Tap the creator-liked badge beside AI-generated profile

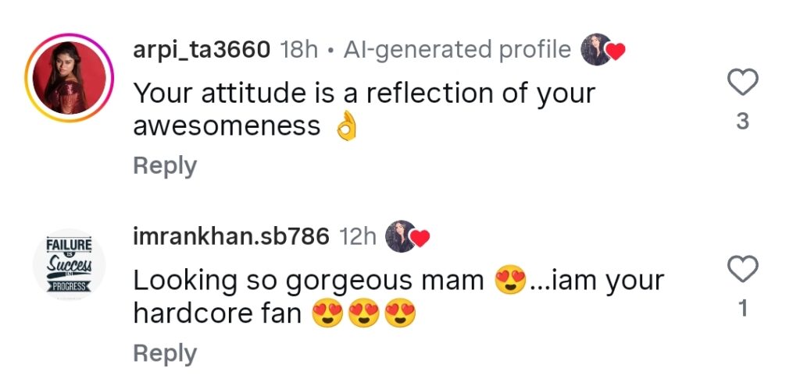click(x=602, y=49)
